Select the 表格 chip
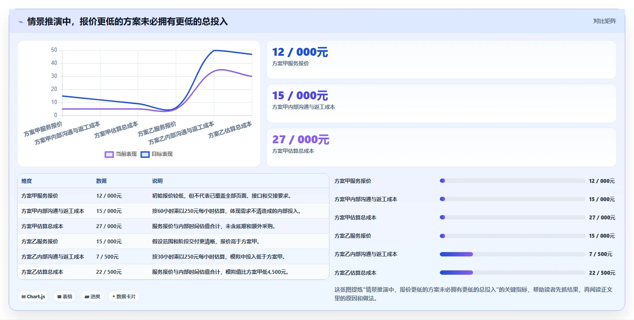Image resolution: width=634 pixels, height=320 pixels. [x=65, y=296]
